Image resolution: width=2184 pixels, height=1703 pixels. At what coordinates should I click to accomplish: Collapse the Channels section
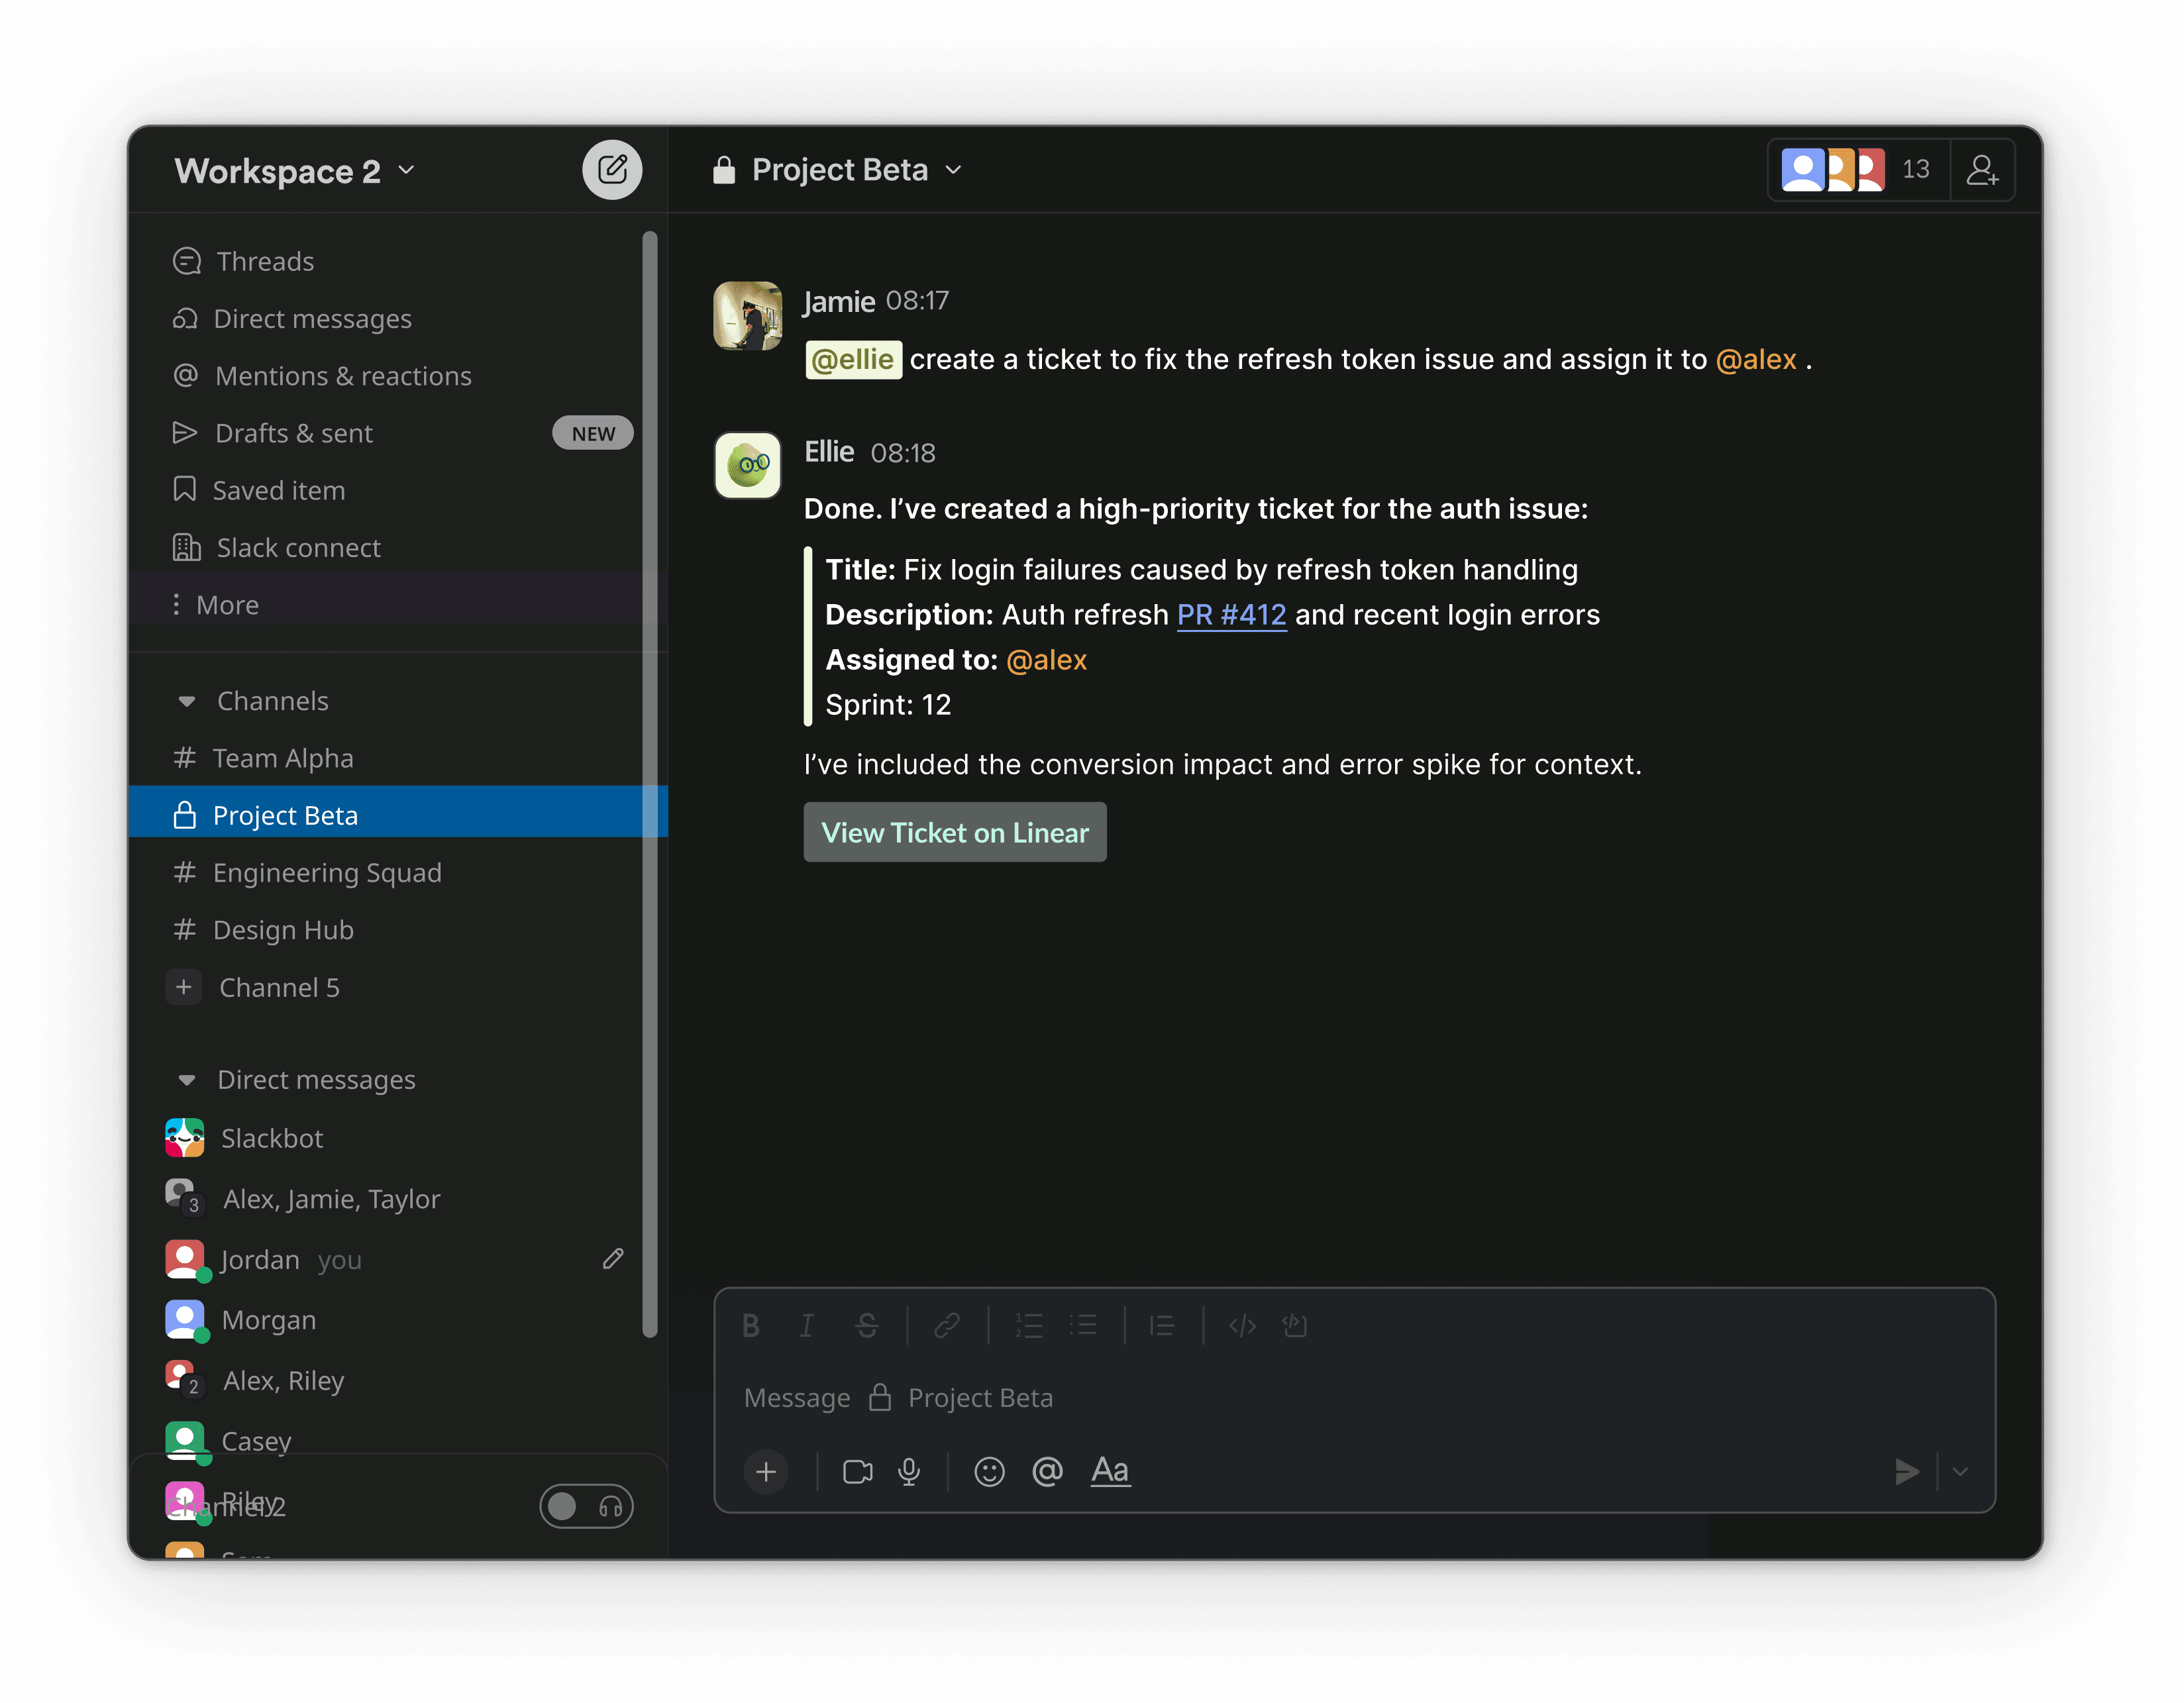[x=187, y=701]
